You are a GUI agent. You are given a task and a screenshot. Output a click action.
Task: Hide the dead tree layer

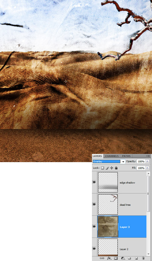(x=94, y=204)
